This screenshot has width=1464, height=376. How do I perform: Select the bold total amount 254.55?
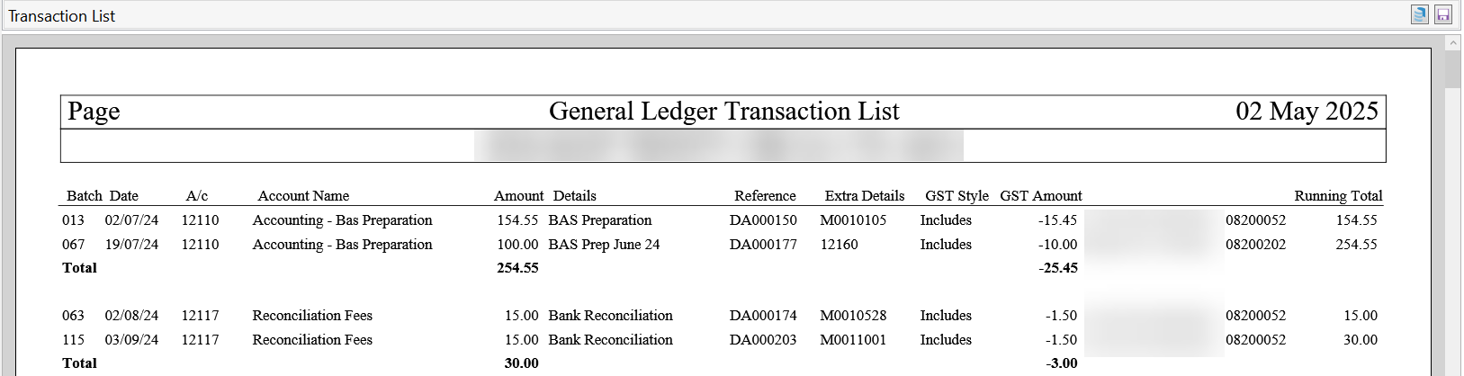coord(517,267)
